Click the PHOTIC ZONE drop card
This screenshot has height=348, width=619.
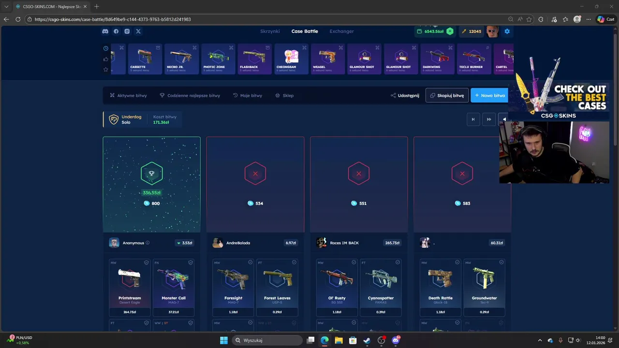pyautogui.click(x=218, y=59)
